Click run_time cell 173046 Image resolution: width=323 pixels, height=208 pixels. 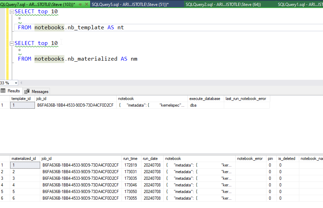(x=132, y=185)
